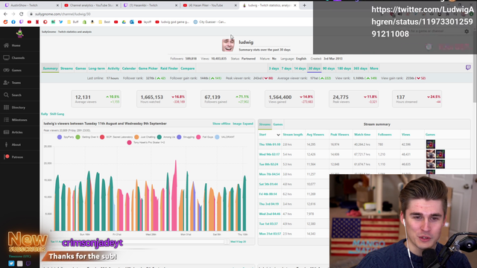
Task: Open the Thu 10th 01:10 stream row
Action: [270, 144]
